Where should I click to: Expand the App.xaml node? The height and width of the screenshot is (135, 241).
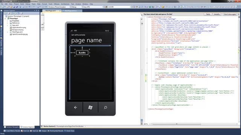[8, 25]
